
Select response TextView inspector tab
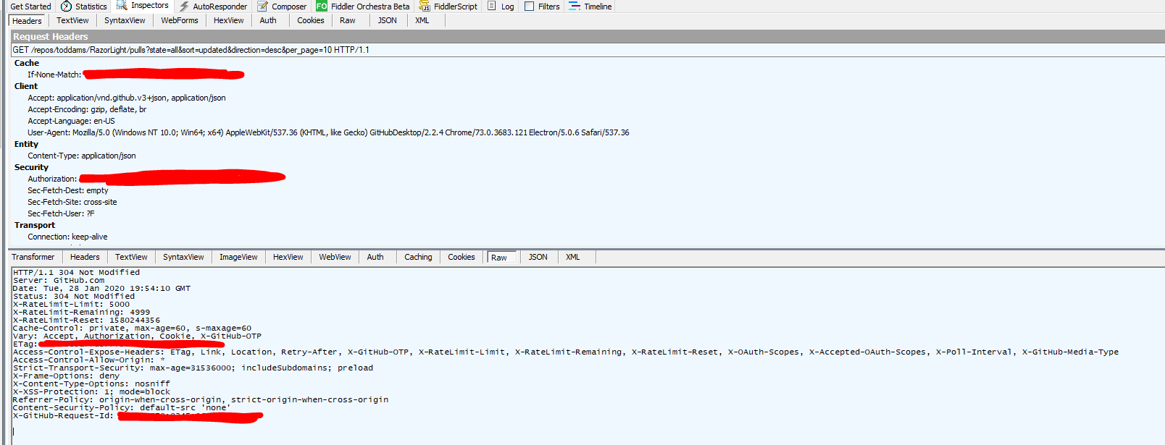pos(131,257)
